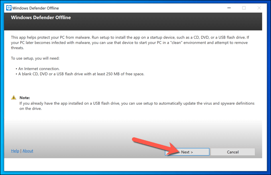Click the bold heading in the dark banner
The height and width of the screenshot is (175, 271).
(x=41, y=17)
